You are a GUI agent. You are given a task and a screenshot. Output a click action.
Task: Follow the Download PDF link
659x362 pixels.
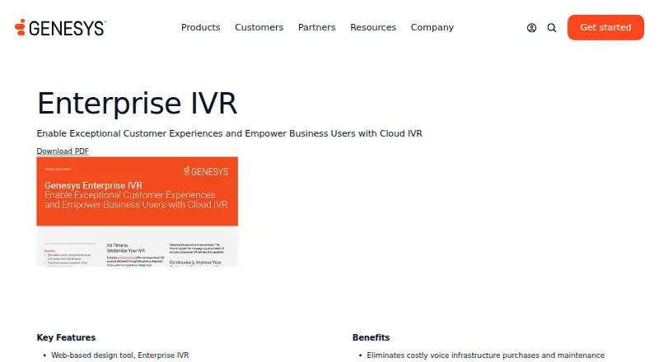pos(63,151)
